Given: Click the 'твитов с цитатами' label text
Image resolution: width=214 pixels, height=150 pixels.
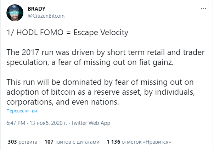Looking at the screenshot, I should click(x=77, y=142).
